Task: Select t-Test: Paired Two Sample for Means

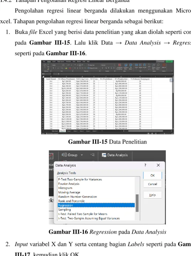Action: (x=83, y=214)
